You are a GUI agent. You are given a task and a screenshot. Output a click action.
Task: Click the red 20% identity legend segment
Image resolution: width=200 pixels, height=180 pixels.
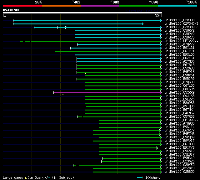[22, 6]
